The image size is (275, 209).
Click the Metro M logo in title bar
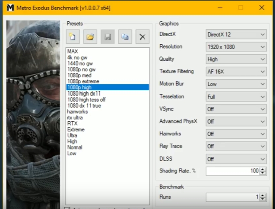tap(10, 8)
